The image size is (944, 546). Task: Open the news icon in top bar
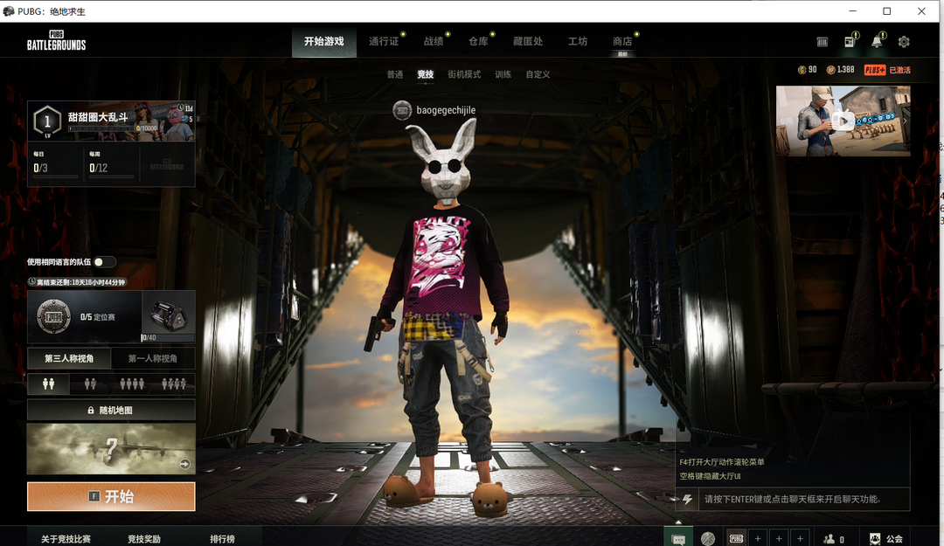(x=850, y=42)
